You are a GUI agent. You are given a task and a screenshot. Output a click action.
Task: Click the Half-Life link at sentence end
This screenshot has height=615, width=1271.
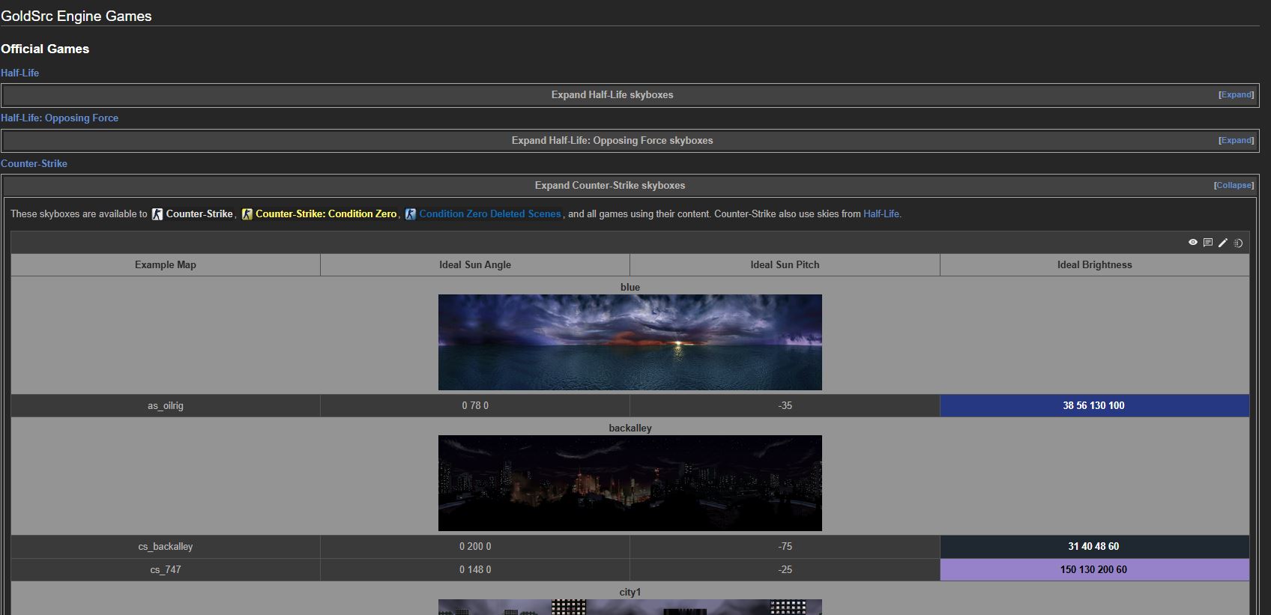point(881,213)
